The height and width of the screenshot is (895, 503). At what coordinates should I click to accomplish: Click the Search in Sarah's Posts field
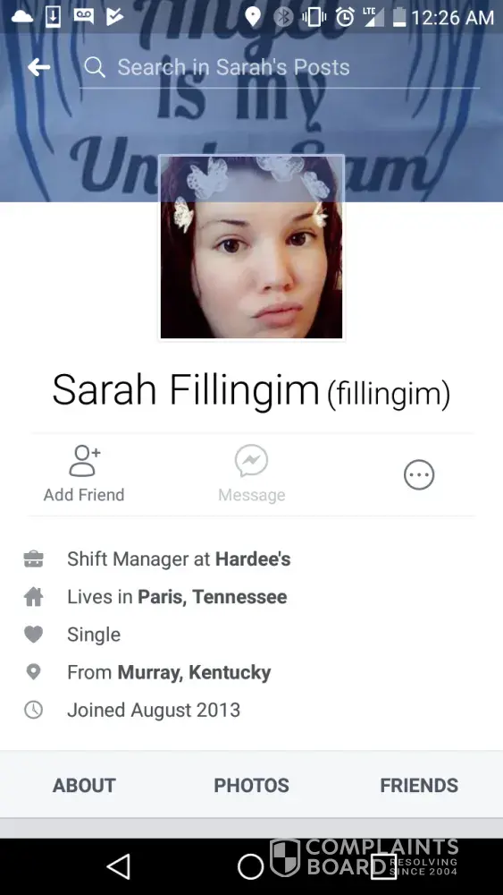click(x=279, y=67)
